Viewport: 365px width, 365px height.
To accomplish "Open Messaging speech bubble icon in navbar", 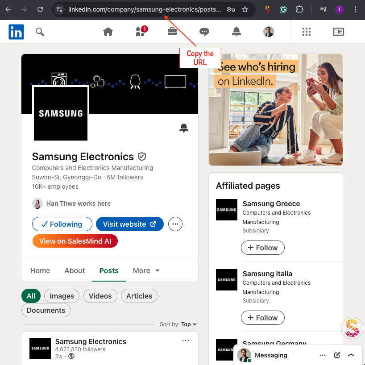I will pyautogui.click(x=204, y=32).
